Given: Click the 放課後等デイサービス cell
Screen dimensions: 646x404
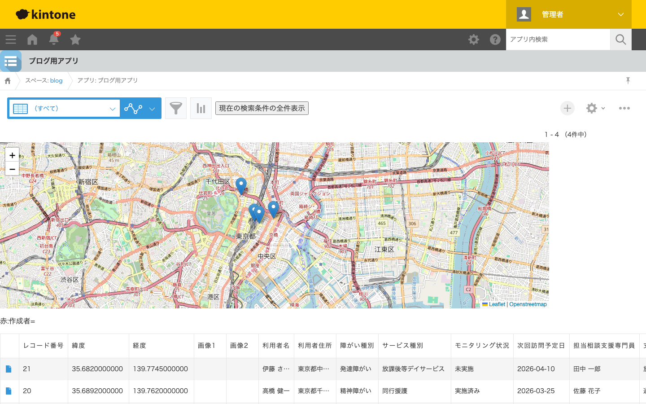Looking at the screenshot, I should point(415,369).
